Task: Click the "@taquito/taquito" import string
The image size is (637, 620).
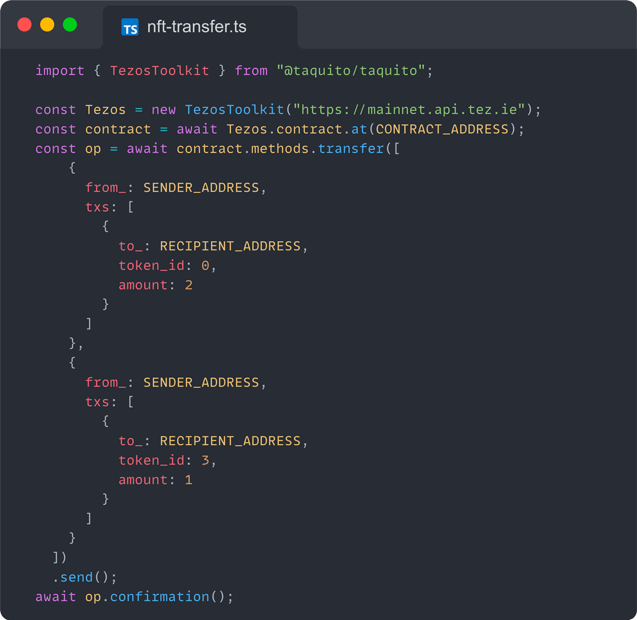Action: (351, 71)
